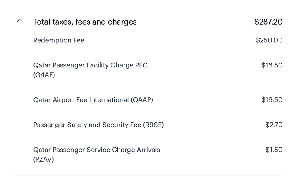Click the (R9SE) fee code
Screen dimensions: 298x176
[x=153, y=125]
